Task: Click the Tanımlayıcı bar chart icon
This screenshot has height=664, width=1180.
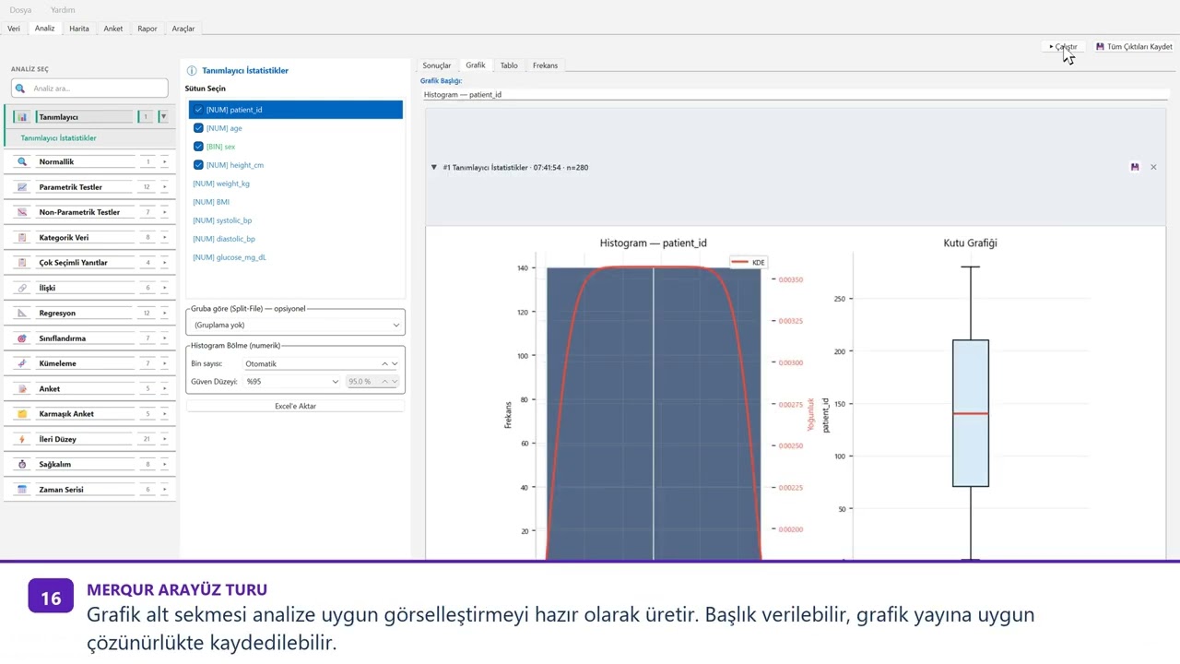Action: pyautogui.click(x=23, y=117)
